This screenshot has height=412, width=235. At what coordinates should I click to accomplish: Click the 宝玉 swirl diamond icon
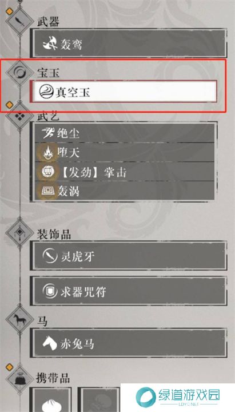tap(19, 72)
